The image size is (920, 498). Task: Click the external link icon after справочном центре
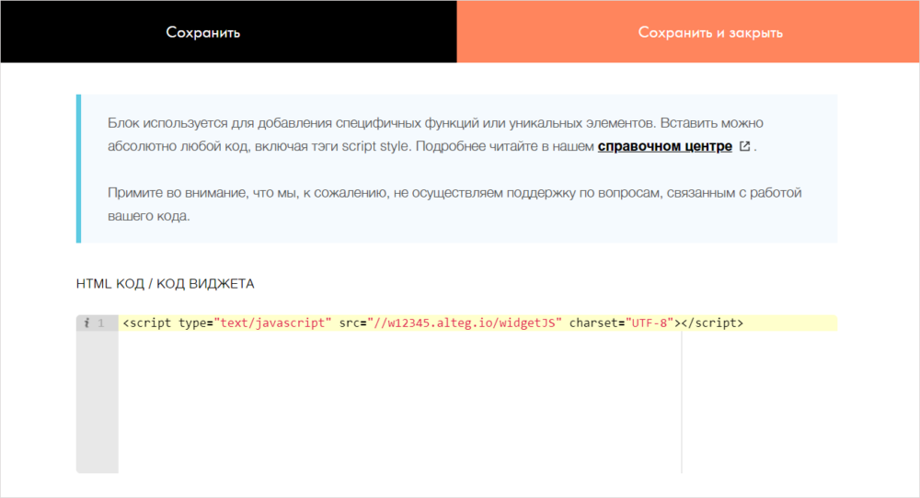pyautogui.click(x=744, y=146)
